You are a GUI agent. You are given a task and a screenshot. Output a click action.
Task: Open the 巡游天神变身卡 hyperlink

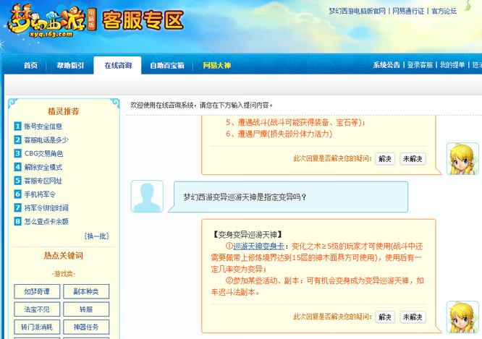[x=258, y=246]
